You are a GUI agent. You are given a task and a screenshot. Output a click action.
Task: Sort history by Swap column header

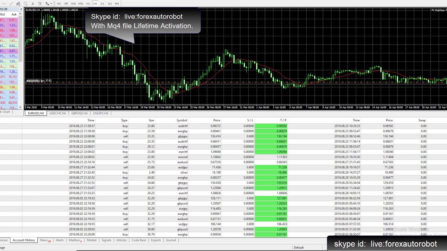click(422, 120)
